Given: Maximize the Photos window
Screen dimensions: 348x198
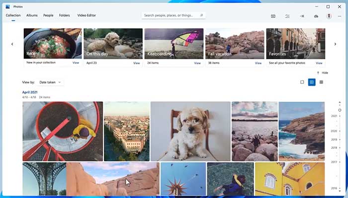Looking at the screenshot, I should pyautogui.click(x=328, y=6).
